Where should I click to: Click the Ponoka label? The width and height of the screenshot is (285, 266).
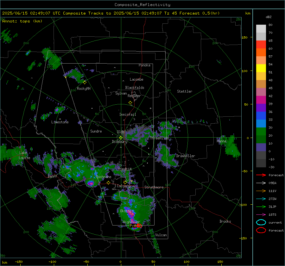click(x=144, y=65)
